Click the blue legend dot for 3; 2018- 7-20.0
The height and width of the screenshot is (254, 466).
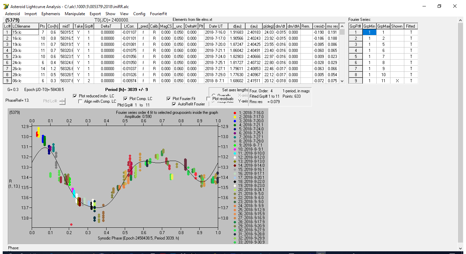(x=235, y=121)
